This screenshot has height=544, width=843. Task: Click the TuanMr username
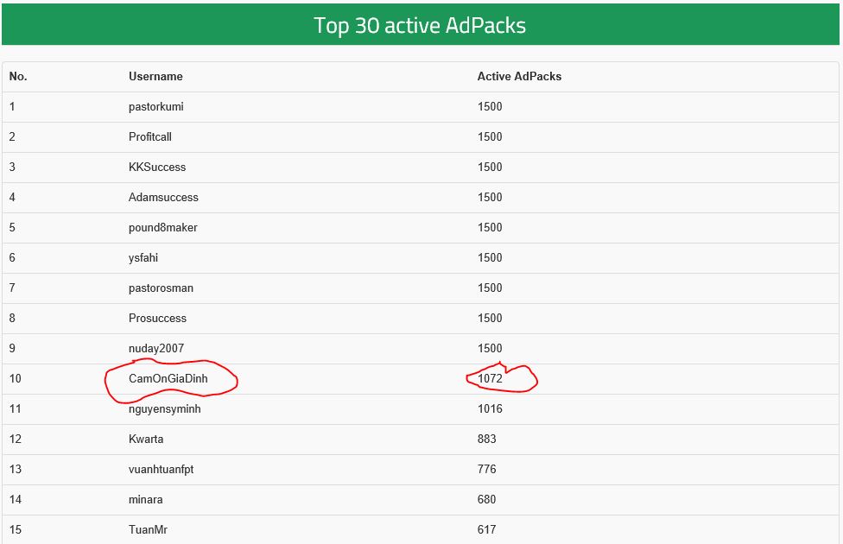click(148, 530)
